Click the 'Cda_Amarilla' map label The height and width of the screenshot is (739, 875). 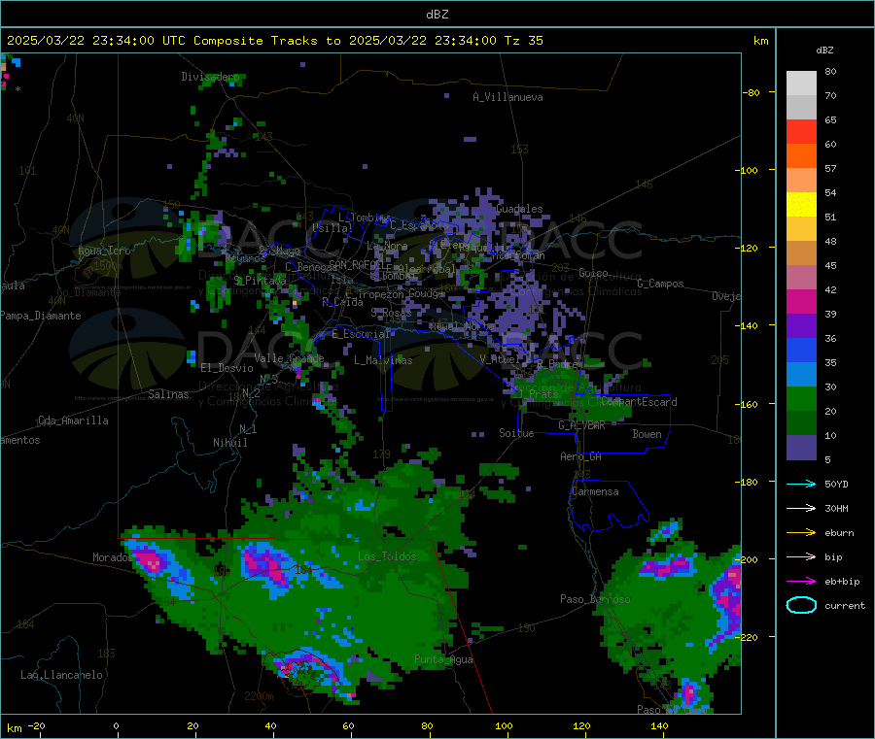point(73,420)
